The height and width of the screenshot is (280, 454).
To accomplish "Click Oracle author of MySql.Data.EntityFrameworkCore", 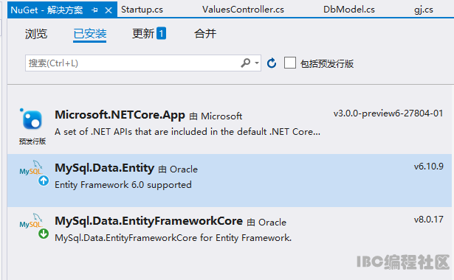I will click(272, 223).
